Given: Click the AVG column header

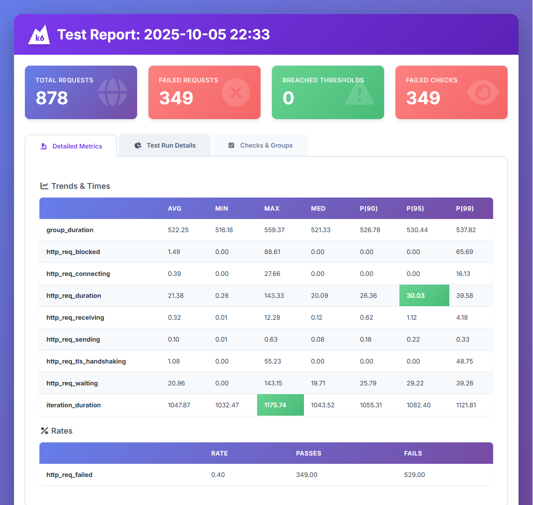Looking at the screenshot, I should pyautogui.click(x=174, y=208).
